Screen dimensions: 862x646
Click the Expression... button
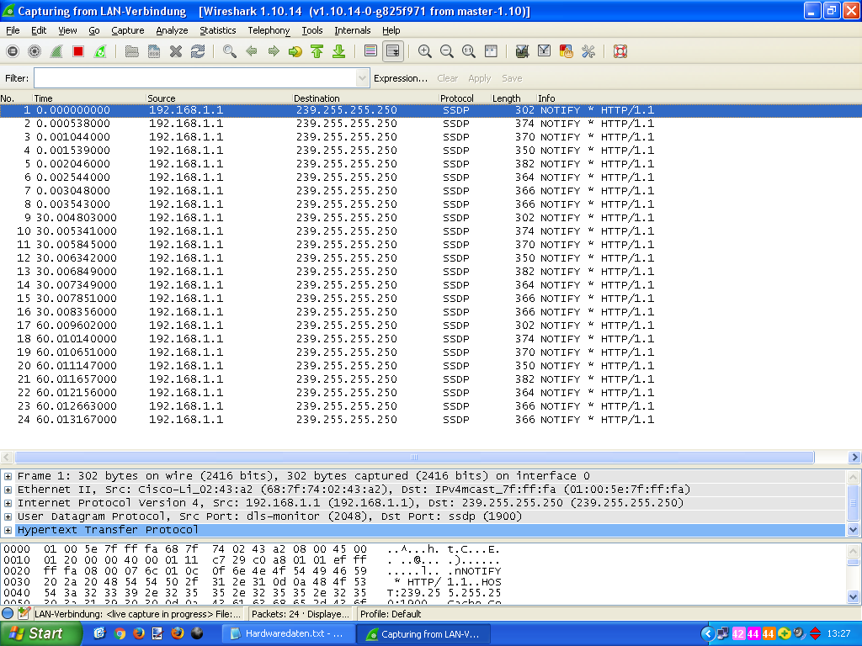(x=400, y=78)
